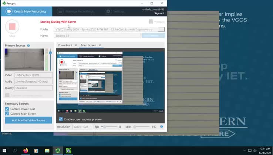The width and height of the screenshot is (273, 155).
Task: Select the Create New Recording tab
Action: [x=26, y=11]
